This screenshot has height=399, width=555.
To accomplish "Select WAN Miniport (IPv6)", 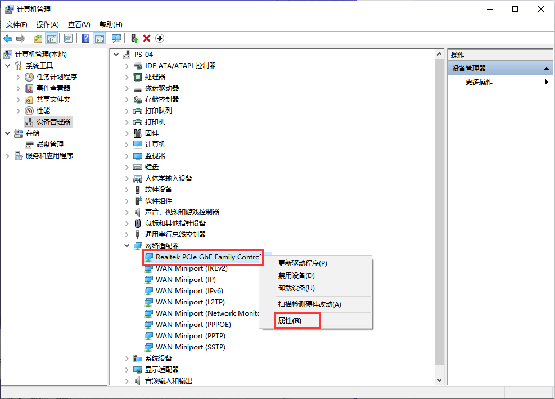I will tap(189, 291).
